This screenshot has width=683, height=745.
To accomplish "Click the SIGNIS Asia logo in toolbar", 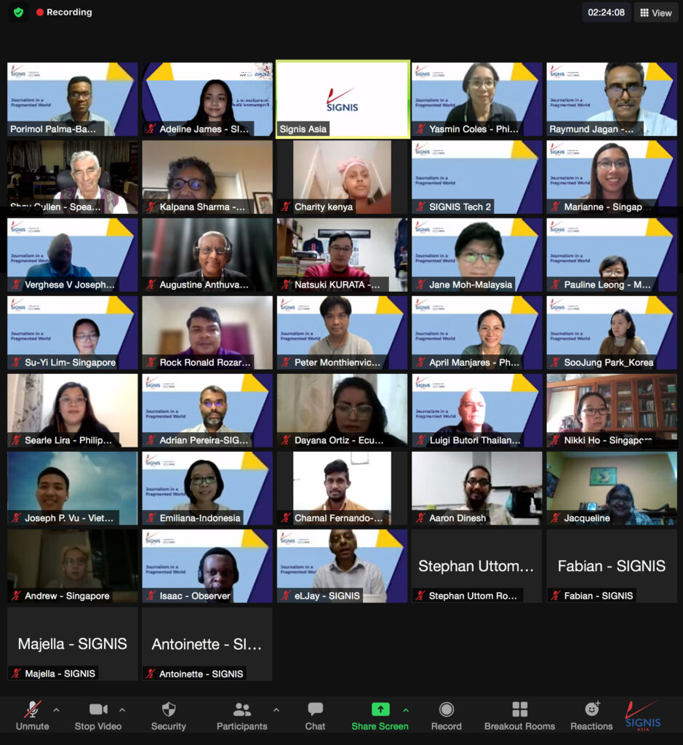I will 643,716.
